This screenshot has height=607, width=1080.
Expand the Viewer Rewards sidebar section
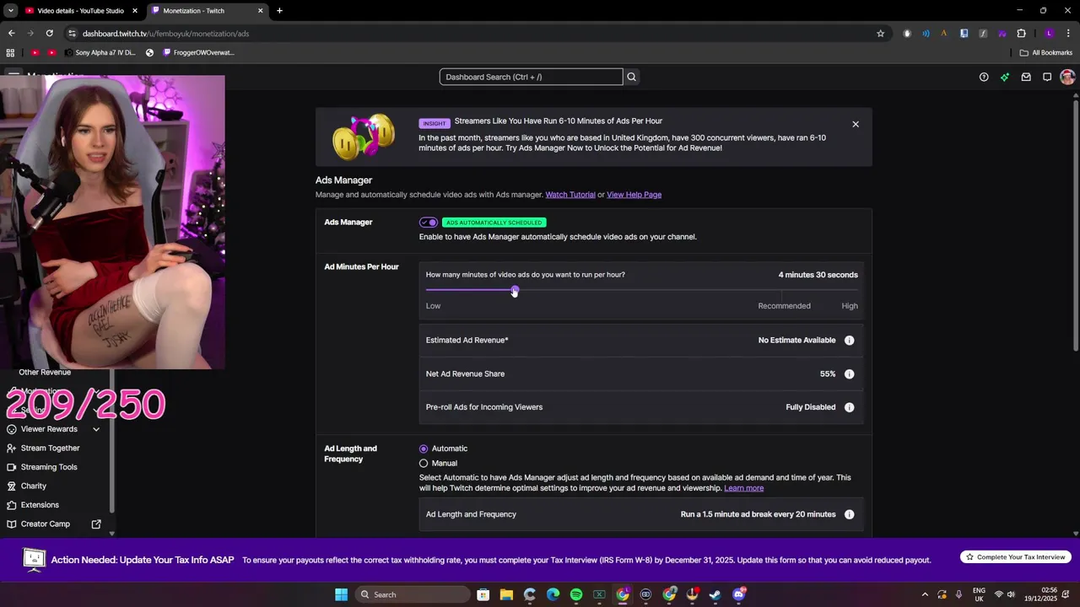(x=96, y=429)
